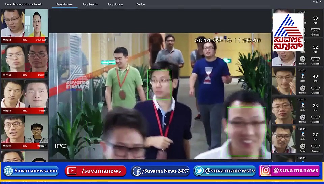The image size is (324, 184).
Task: Click the age value 27
Action: 315,135
